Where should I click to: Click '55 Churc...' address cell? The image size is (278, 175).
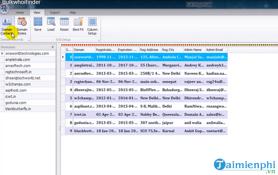tap(150, 65)
